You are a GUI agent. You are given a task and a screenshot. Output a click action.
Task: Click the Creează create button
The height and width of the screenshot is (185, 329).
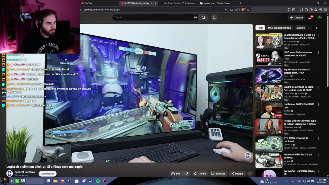pyautogui.click(x=296, y=17)
